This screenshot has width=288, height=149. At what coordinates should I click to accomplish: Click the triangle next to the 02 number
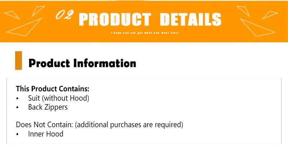(x=38, y=11)
